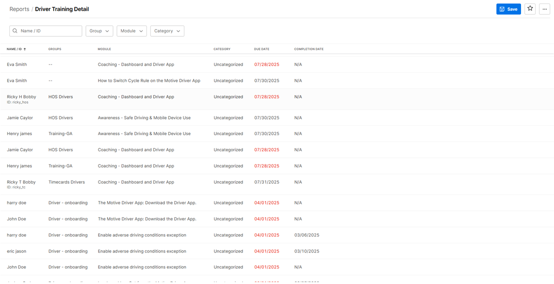Open the Category filter dropdown
The image size is (554, 284).
(x=167, y=31)
